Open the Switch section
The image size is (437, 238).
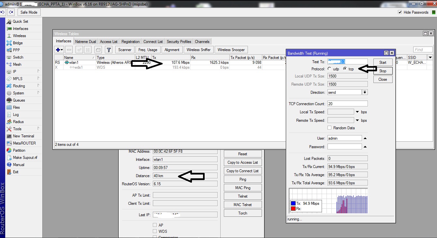[x=18, y=57]
